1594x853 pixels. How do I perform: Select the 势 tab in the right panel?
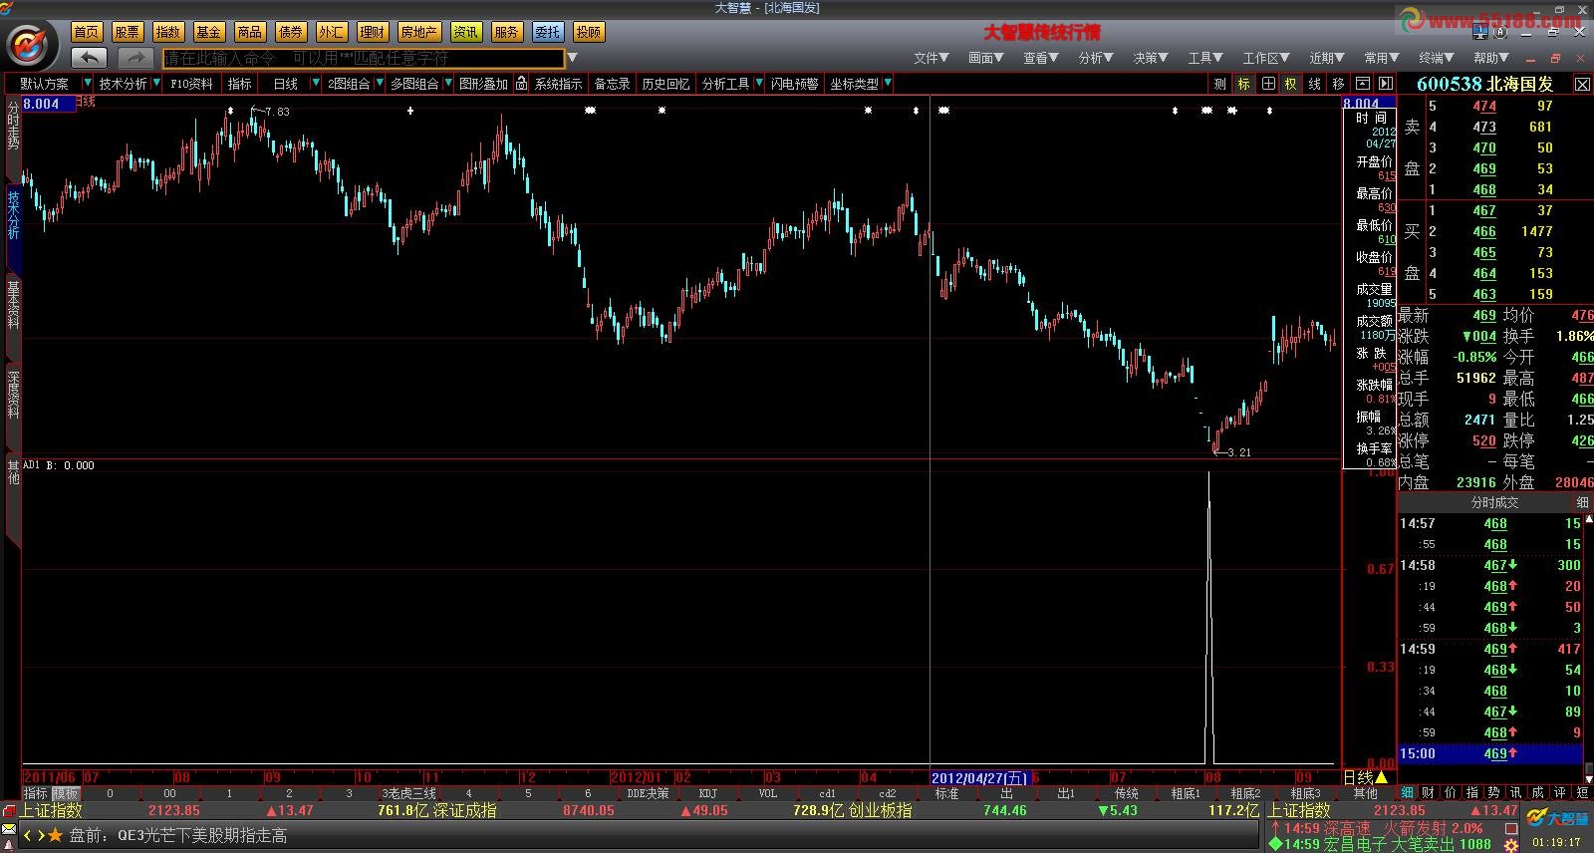1493,792
